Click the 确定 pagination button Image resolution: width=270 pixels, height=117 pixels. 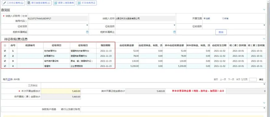(261, 79)
